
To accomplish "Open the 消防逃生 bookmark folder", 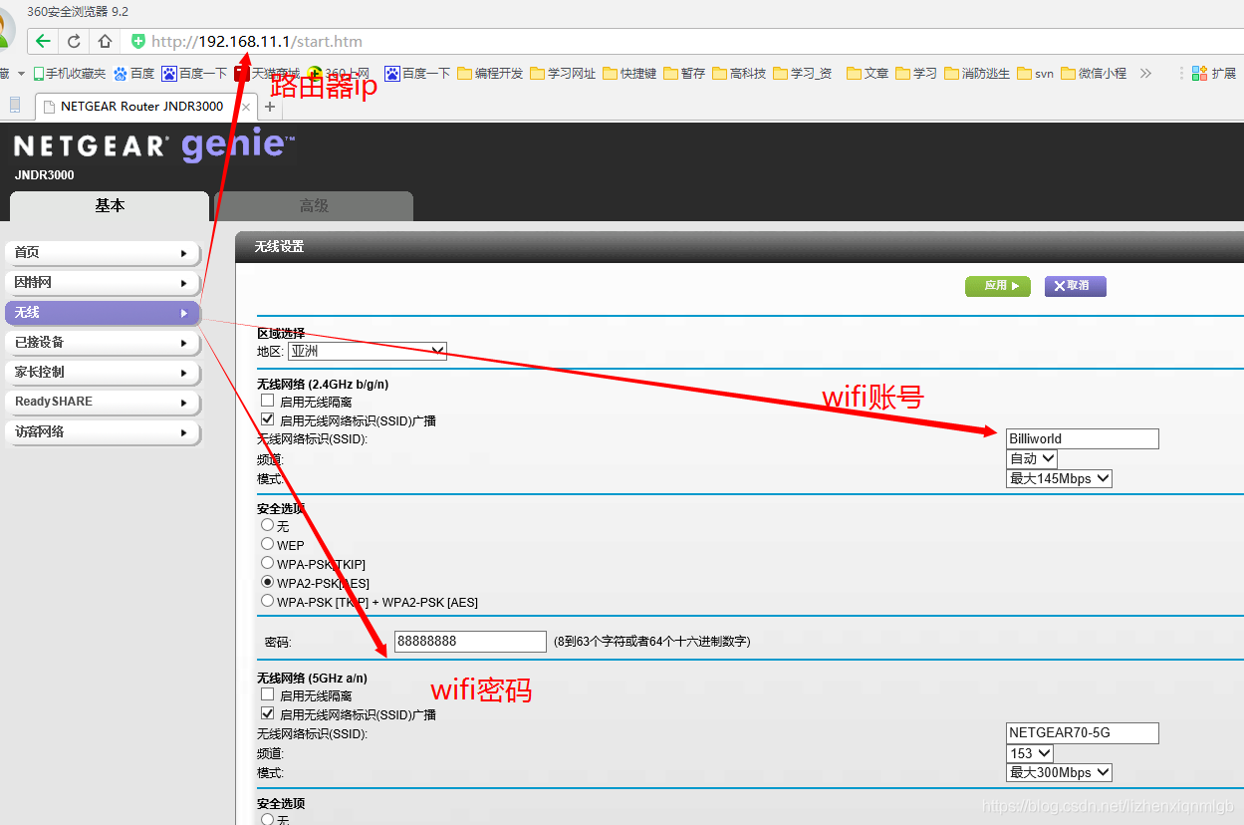I will tap(977, 74).
